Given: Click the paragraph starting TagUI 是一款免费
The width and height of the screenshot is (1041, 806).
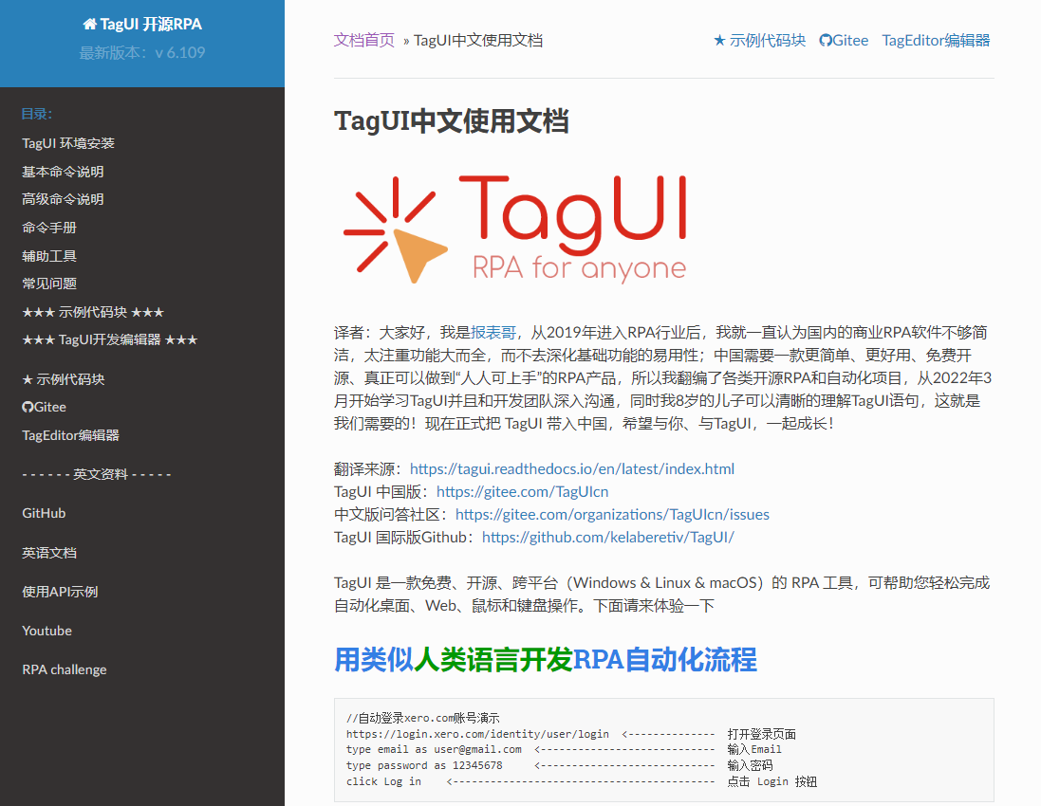Looking at the screenshot, I should (662, 594).
